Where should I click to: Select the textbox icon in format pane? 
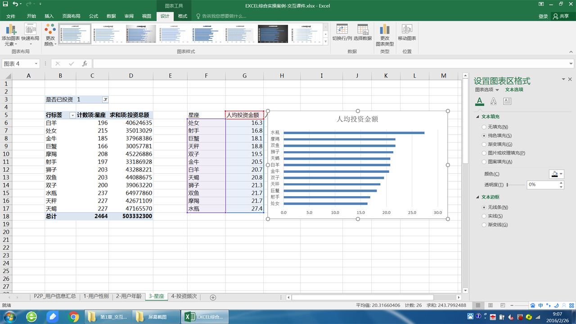[507, 101]
